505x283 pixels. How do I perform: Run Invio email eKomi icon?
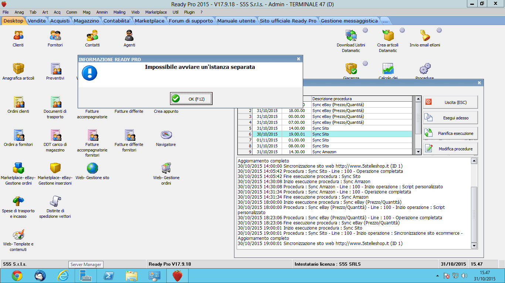click(x=425, y=36)
